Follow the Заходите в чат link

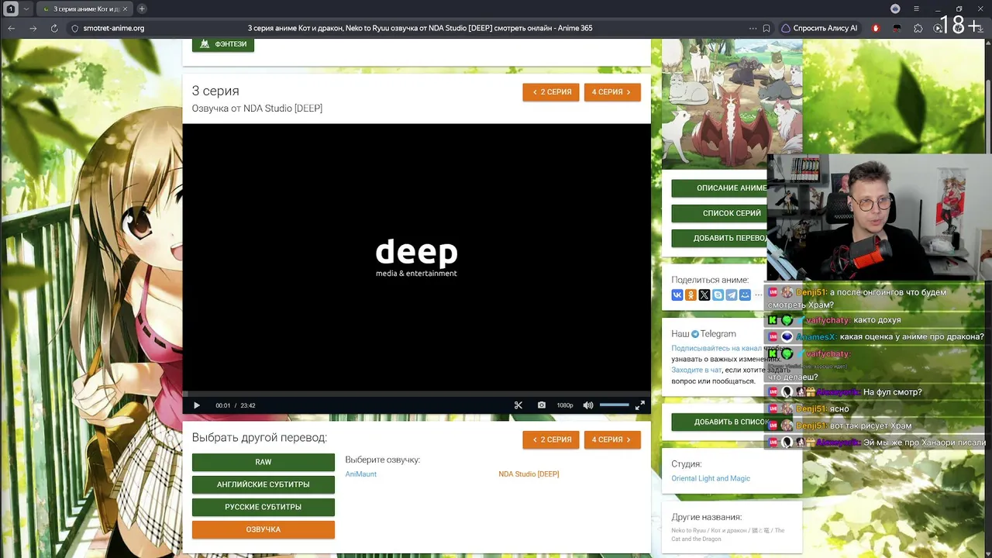point(696,370)
